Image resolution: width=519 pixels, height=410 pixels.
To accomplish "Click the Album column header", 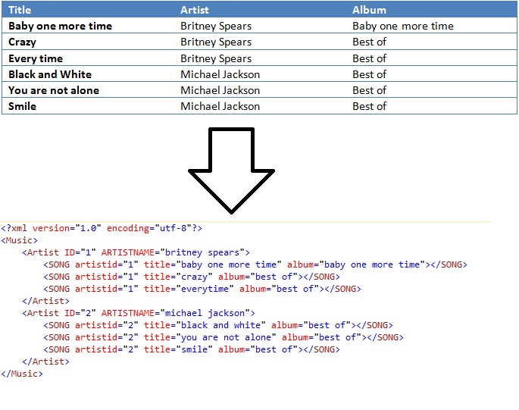I will pos(369,10).
